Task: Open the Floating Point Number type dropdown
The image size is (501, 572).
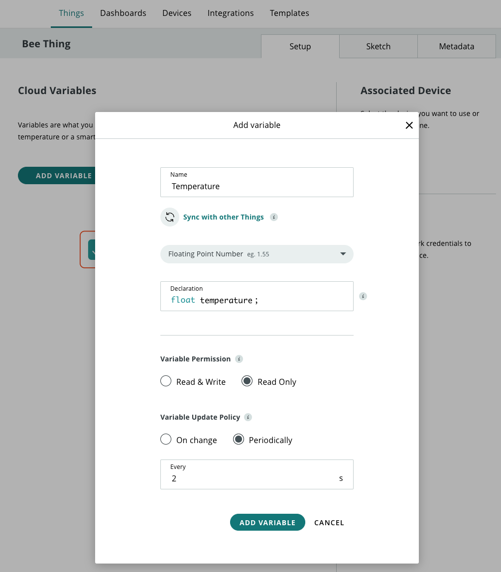Action: click(256, 254)
